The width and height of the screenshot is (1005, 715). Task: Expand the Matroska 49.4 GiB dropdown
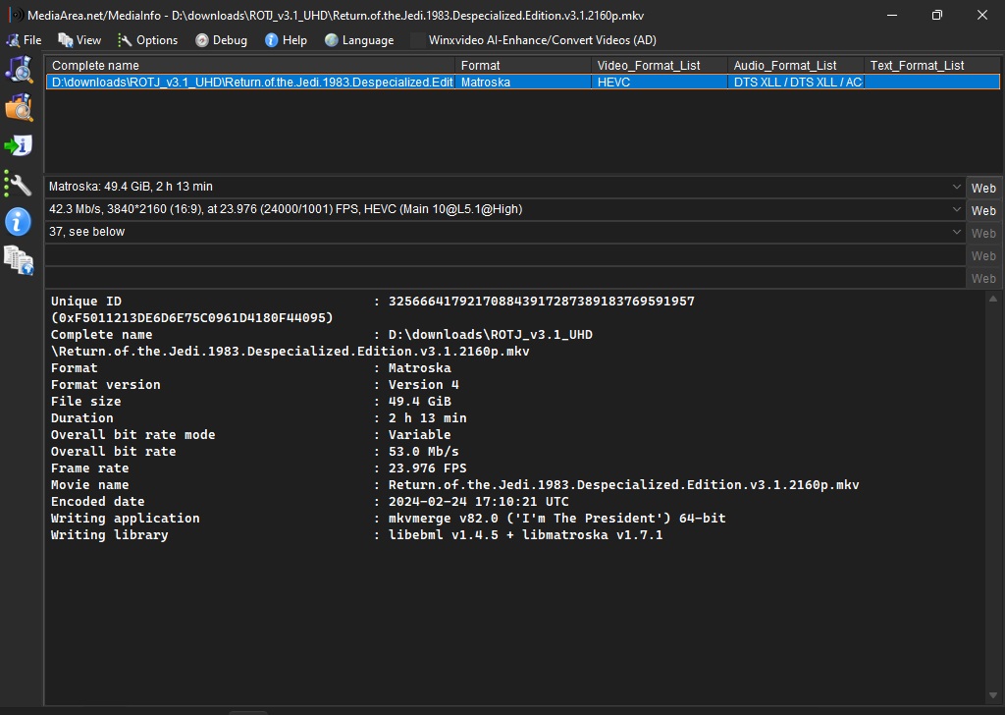tap(957, 187)
